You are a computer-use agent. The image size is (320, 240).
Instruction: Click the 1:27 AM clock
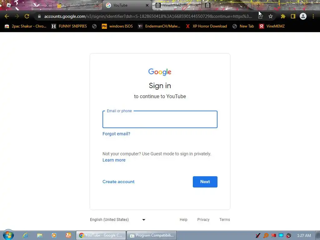pos(304,236)
